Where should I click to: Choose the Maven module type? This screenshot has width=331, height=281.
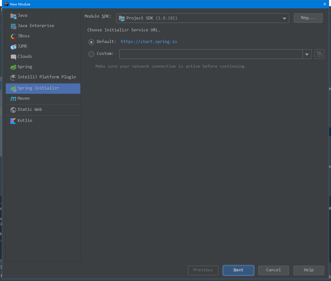coord(43,99)
